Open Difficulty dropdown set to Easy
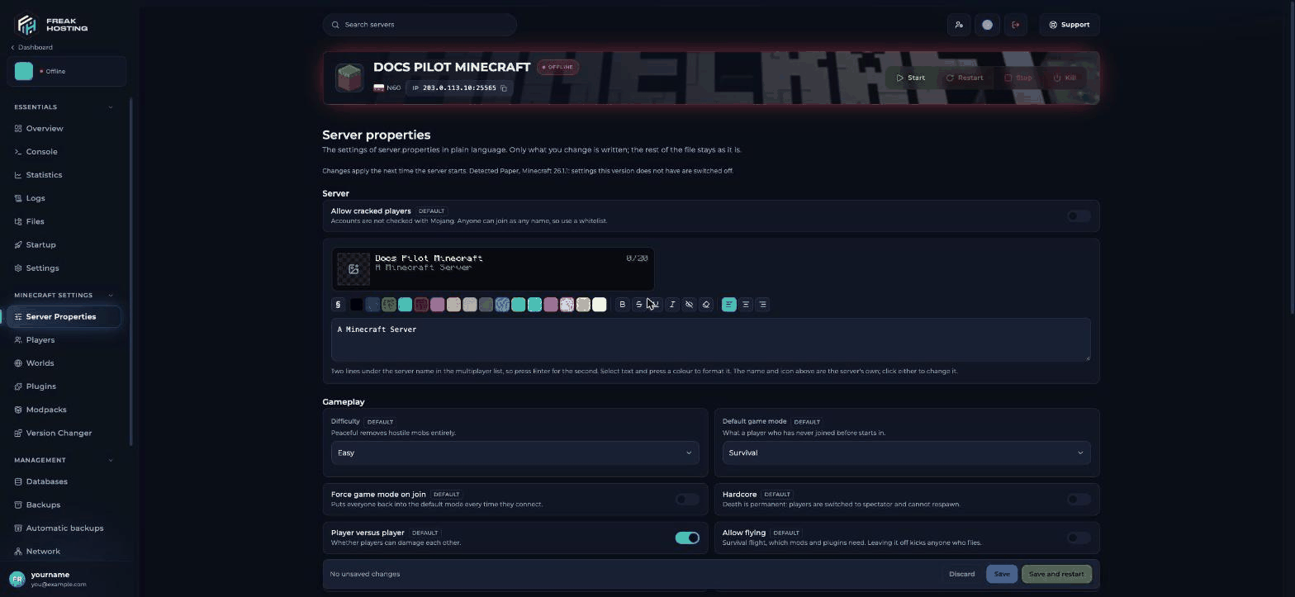The height and width of the screenshot is (597, 1295). tap(515, 452)
